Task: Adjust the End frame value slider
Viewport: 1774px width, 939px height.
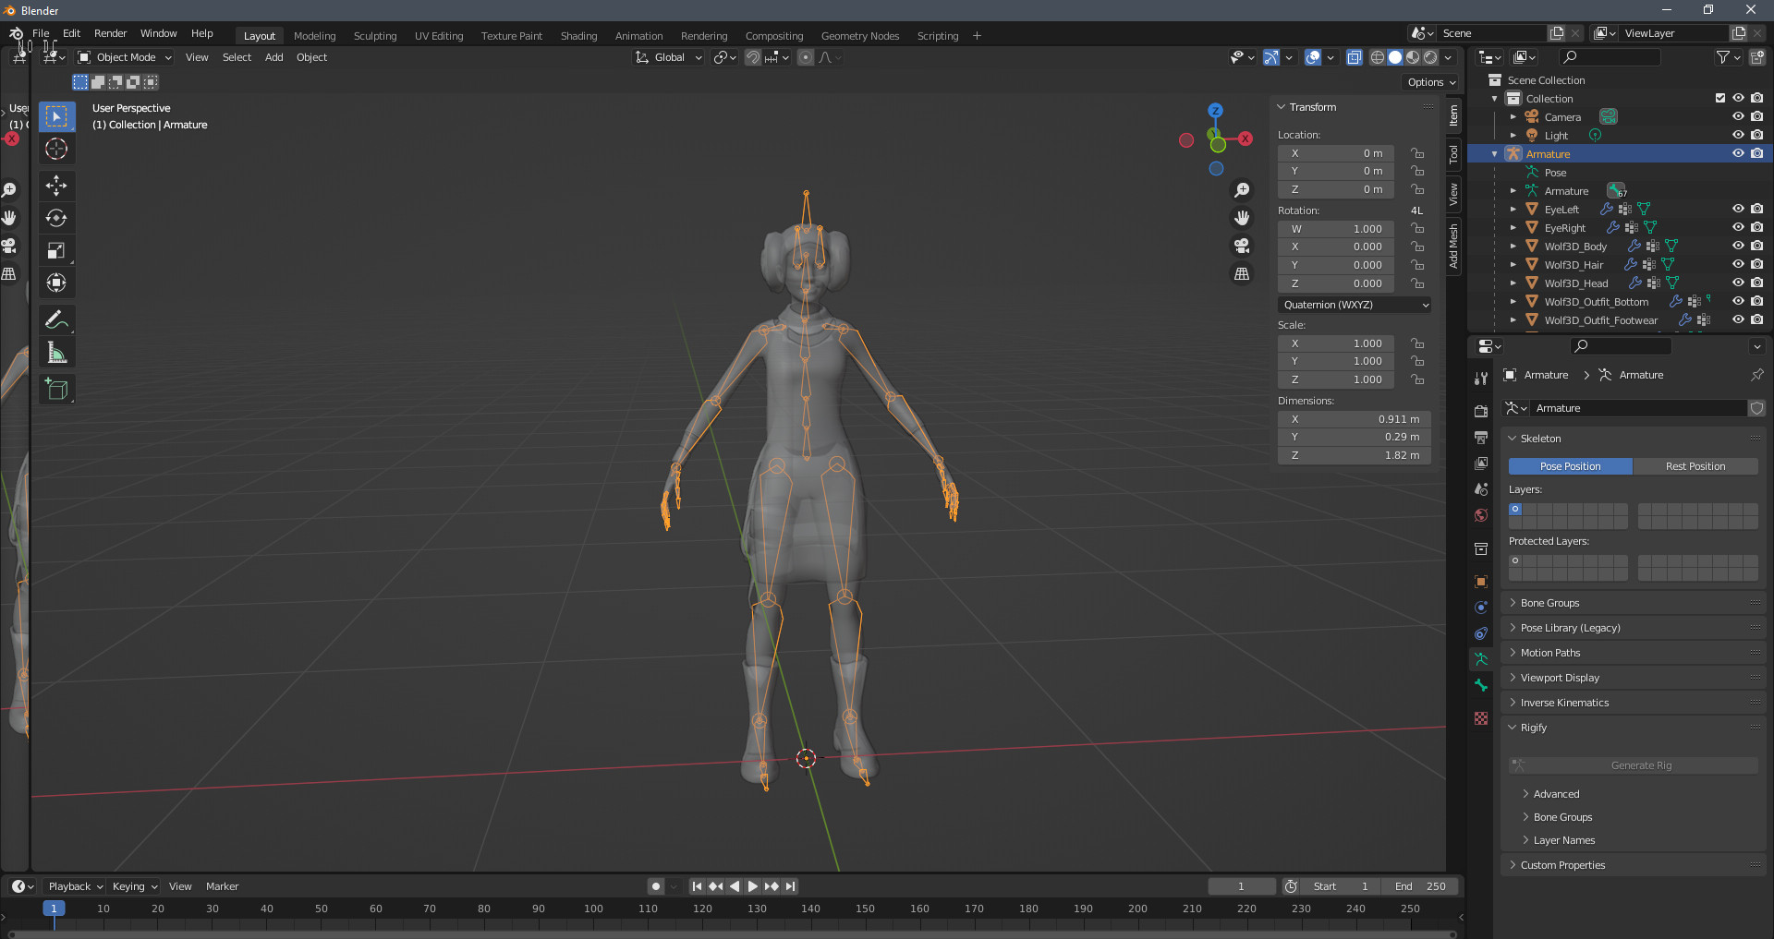Action: tap(1421, 886)
